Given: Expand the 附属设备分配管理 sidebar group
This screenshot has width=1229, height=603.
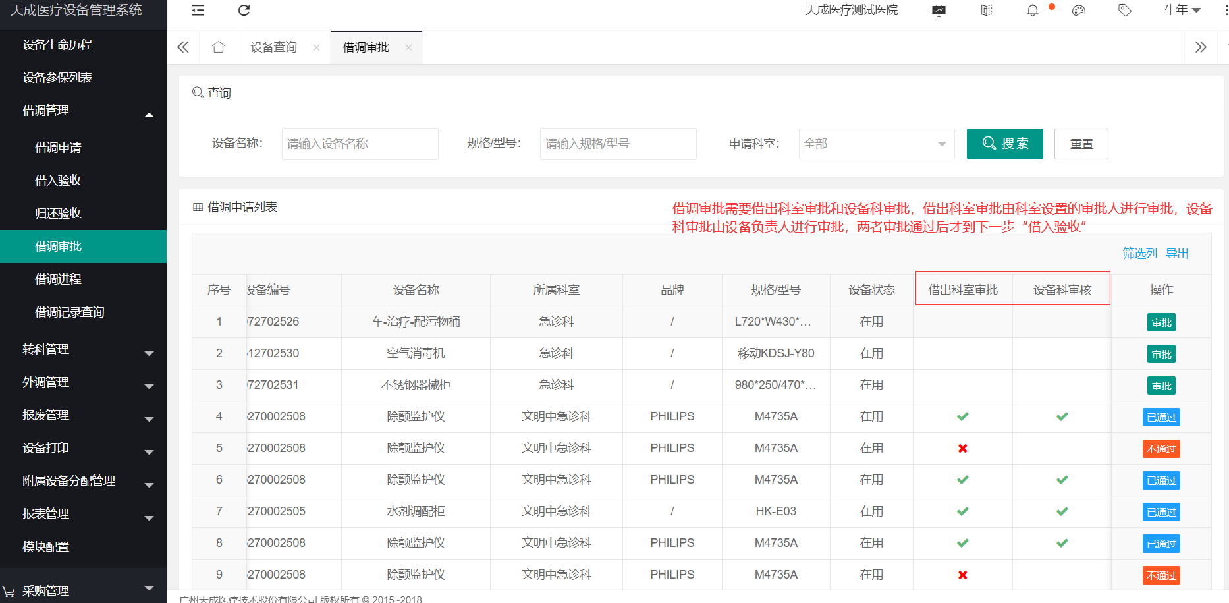Looking at the screenshot, I should [x=83, y=481].
